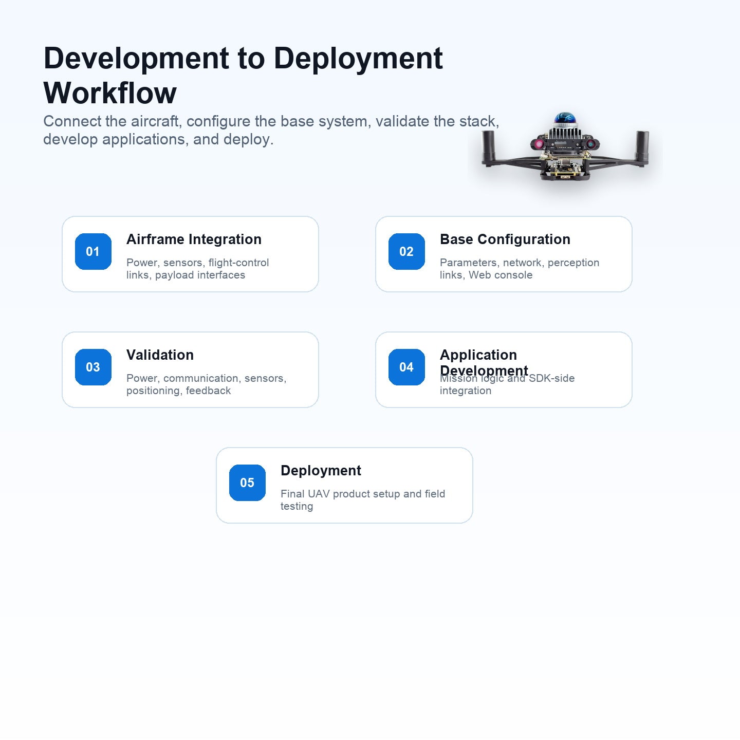The image size is (740, 740).
Task: Click the 04 step number badge
Action: [x=406, y=367]
